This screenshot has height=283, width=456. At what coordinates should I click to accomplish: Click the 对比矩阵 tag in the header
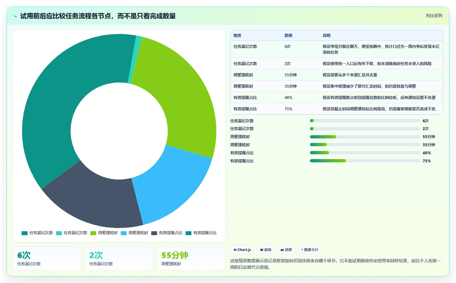tap(434, 16)
